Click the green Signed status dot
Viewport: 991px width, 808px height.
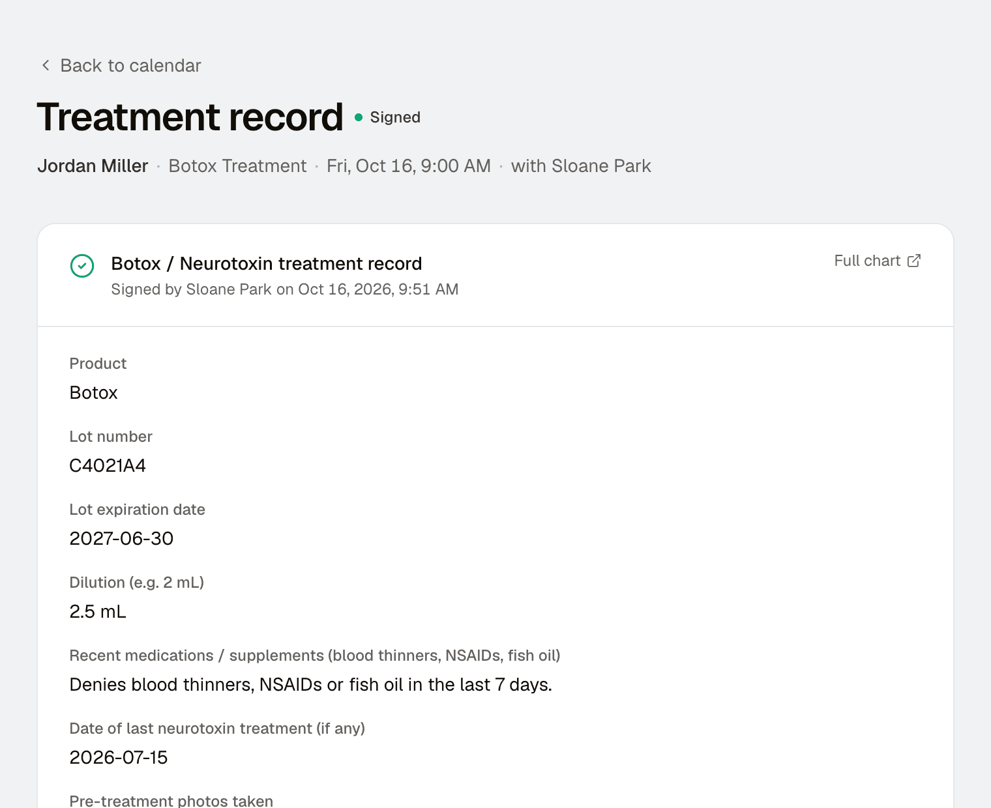(x=359, y=117)
